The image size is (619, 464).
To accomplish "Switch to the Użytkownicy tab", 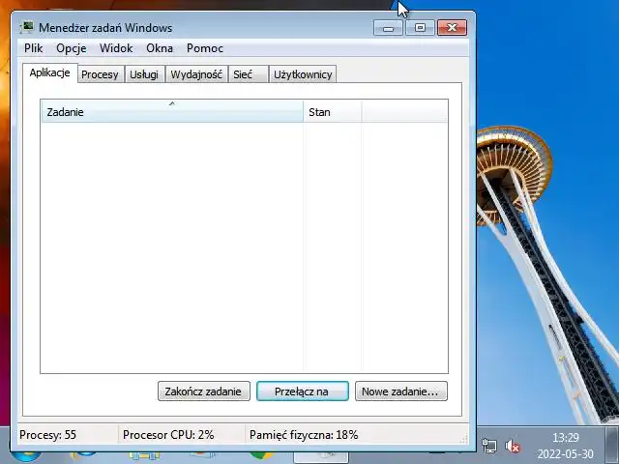I will pyautogui.click(x=303, y=74).
